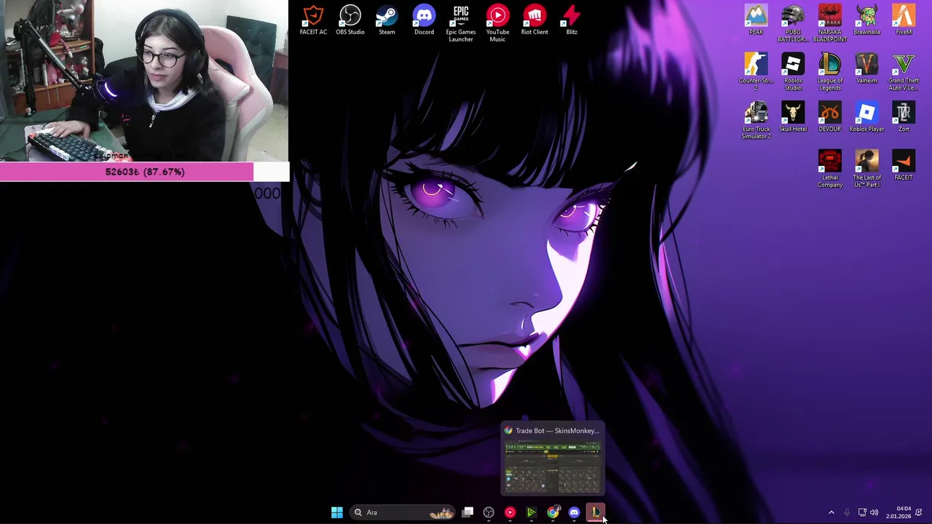
Task: Select the Riot Client desktop icon
Action: tap(534, 20)
